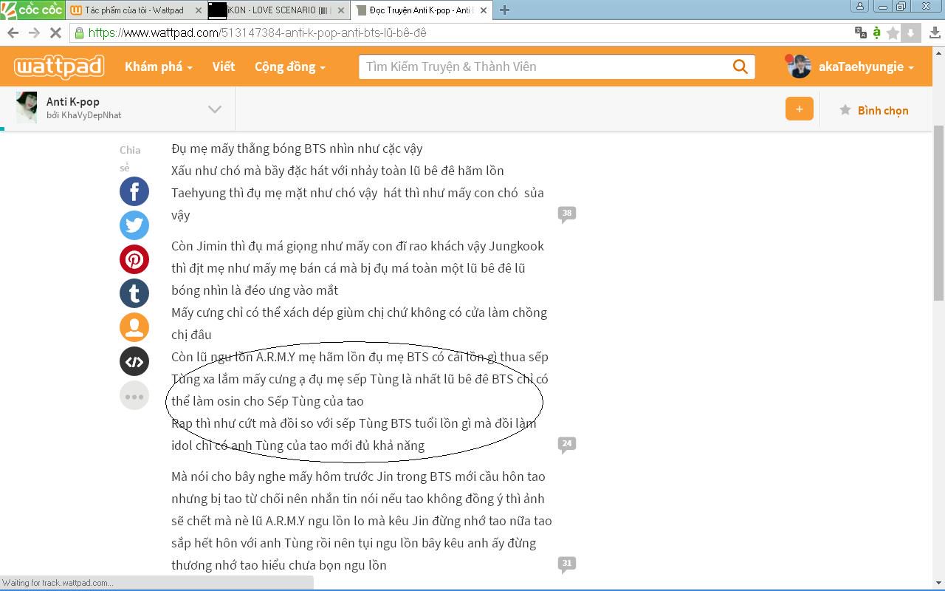The width and height of the screenshot is (945, 591).
Task: Click the page scrollbar down arrow
Action: pos(939,582)
